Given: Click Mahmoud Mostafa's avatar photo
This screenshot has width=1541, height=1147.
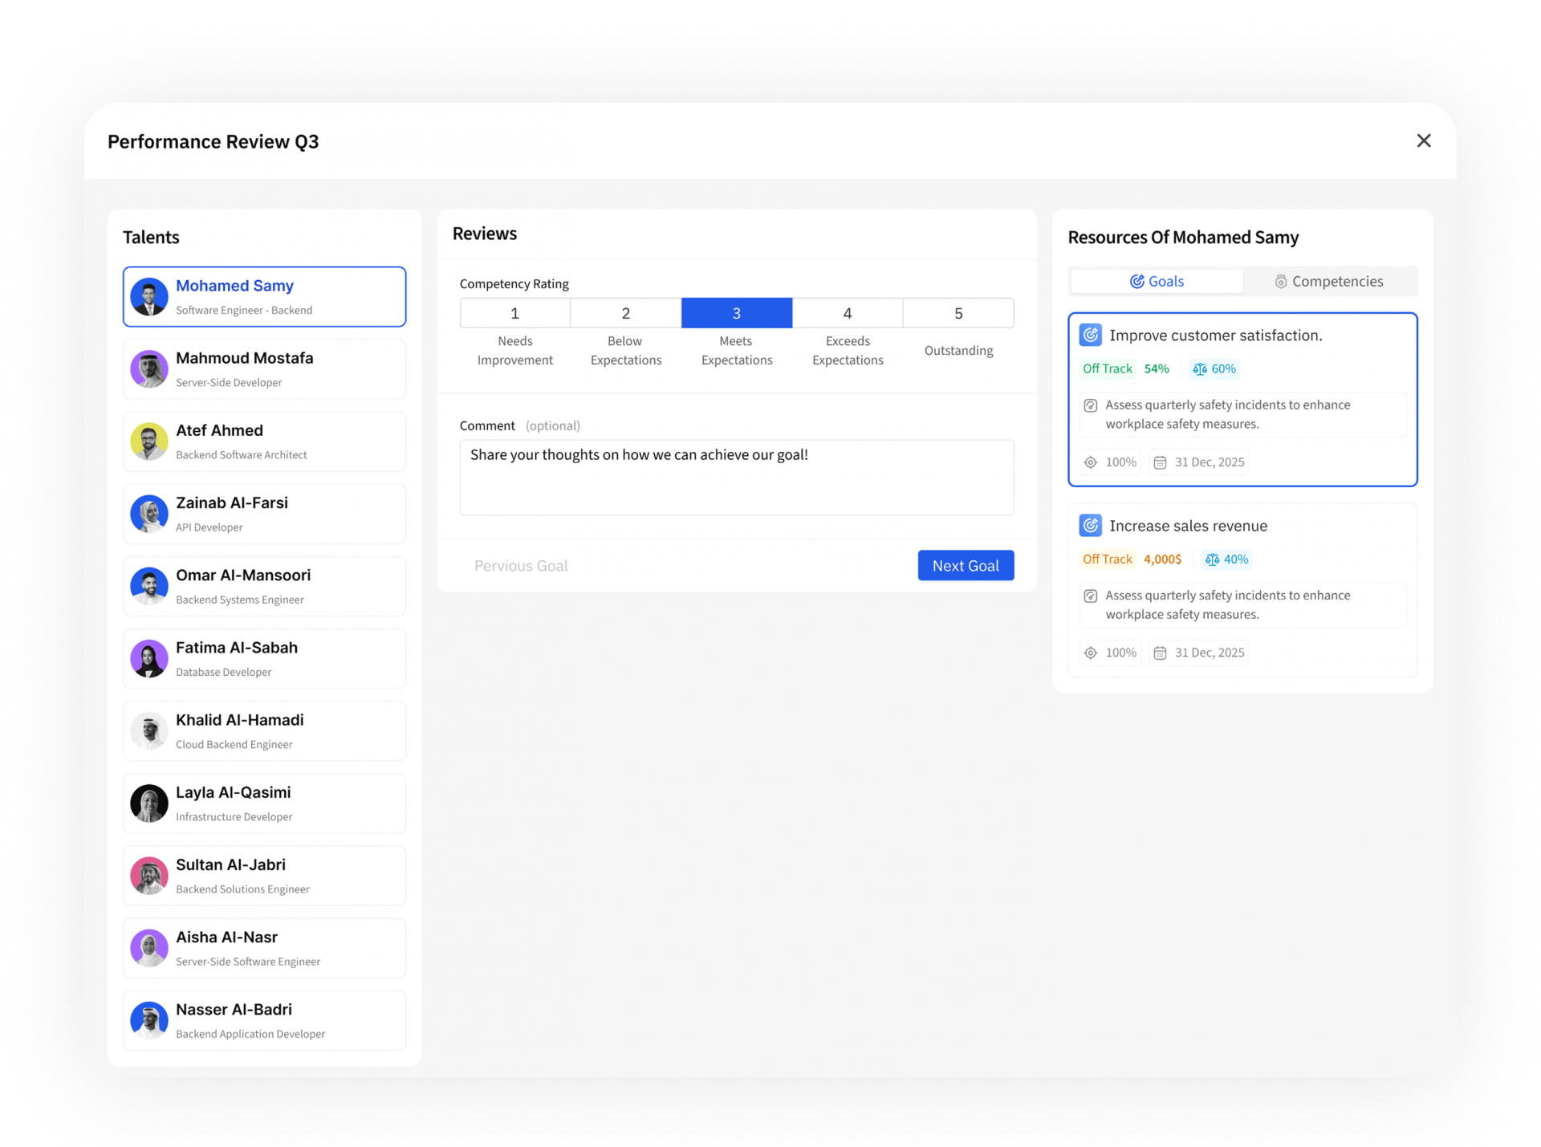Looking at the screenshot, I should 149,369.
